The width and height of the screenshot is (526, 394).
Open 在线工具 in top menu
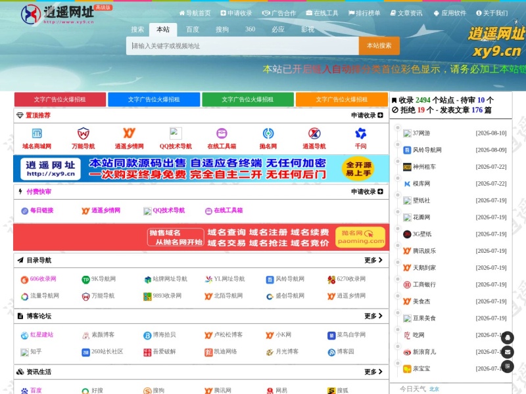[322, 13]
